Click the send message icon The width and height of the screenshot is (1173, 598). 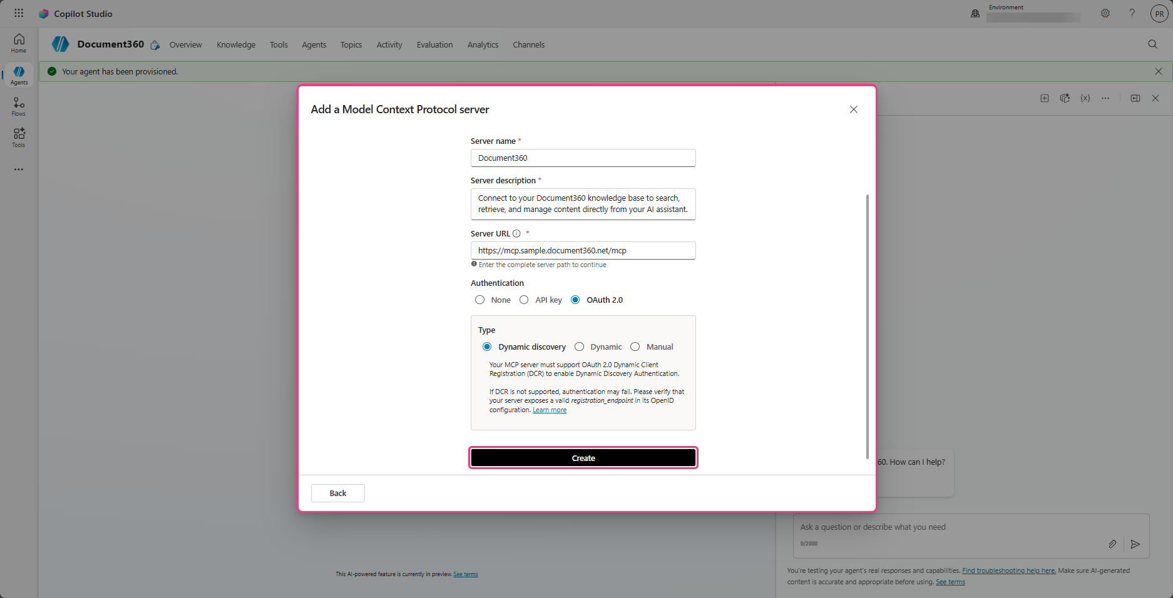tap(1135, 544)
